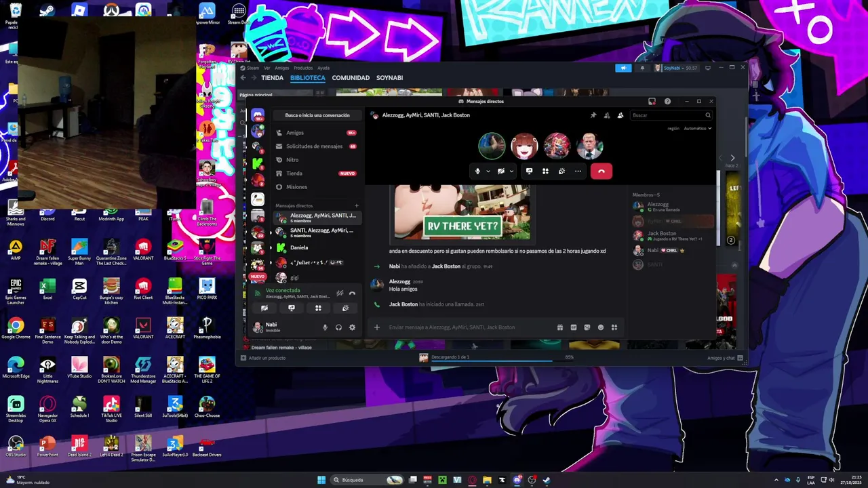Screen dimensions: 868x488
Task: Click Búsqueda taskbar search box
Action: [x=368, y=480]
